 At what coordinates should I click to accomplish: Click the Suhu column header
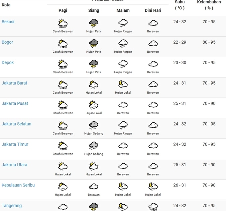180,5
